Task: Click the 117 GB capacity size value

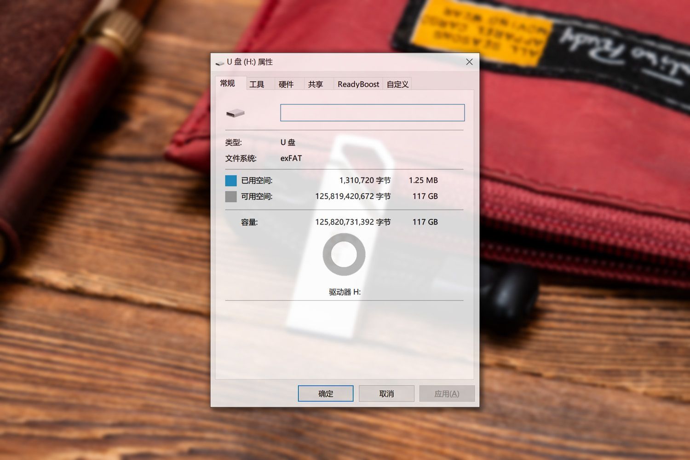Action: point(425,222)
